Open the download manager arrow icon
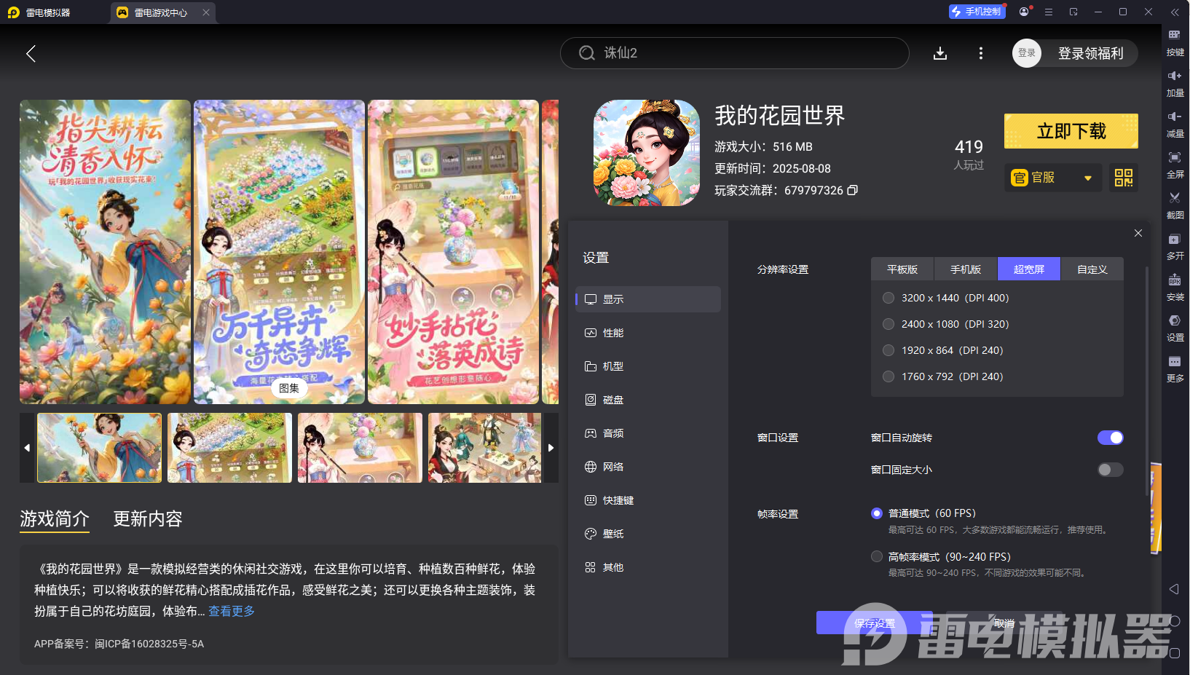This screenshot has height=675, width=1190. [940, 53]
